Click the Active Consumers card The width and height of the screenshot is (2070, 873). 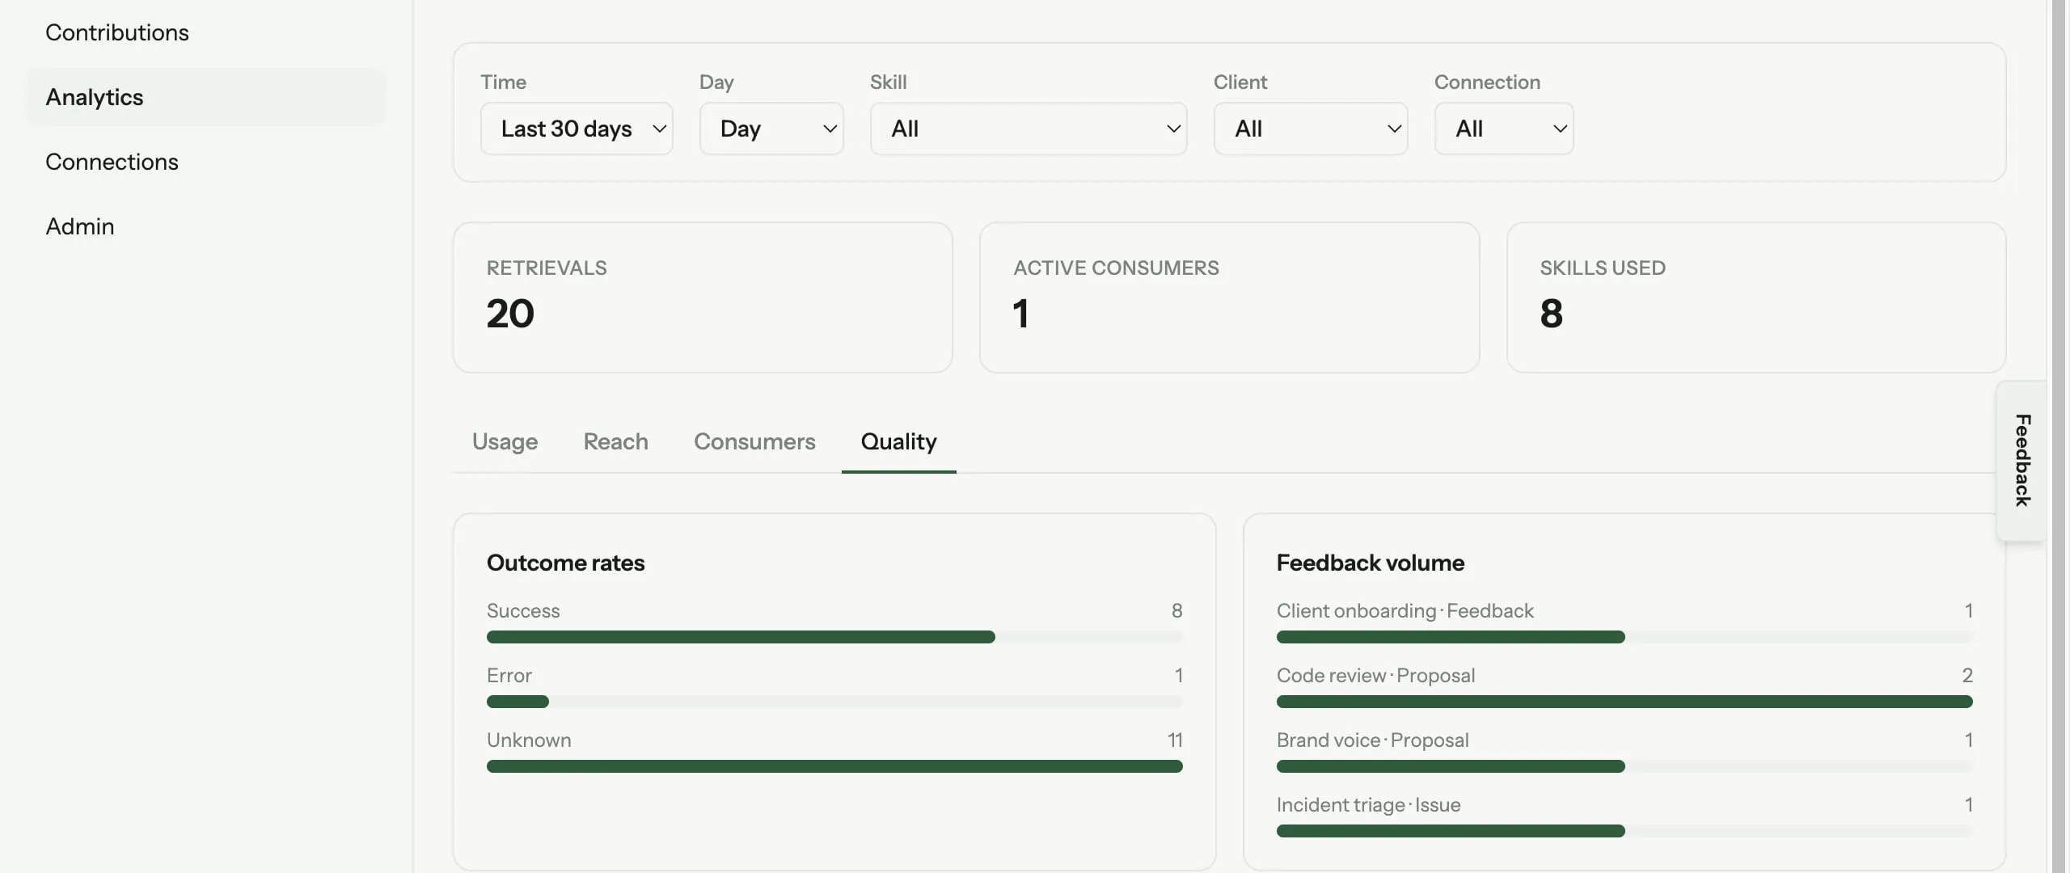1229,297
